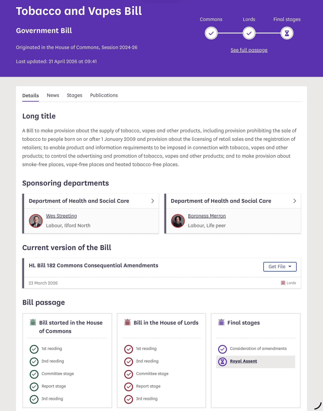Open the Get File dropdown
The height and width of the screenshot is (411, 323).
tap(280, 267)
